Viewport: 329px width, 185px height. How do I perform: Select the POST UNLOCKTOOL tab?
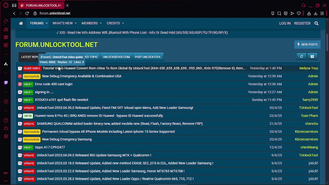[x=148, y=57]
